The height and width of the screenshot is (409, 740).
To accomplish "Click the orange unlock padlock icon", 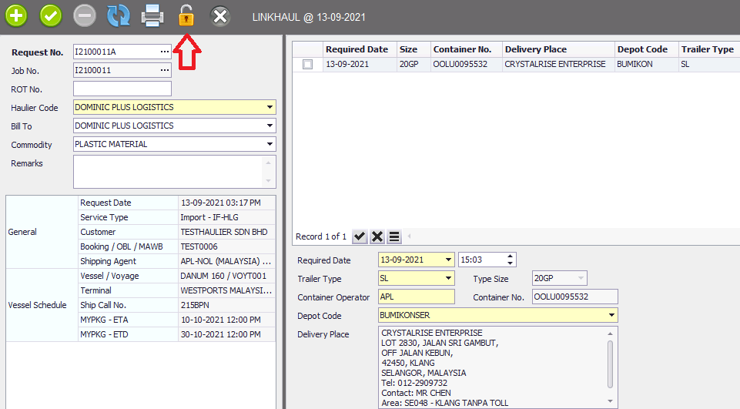I will click(186, 15).
